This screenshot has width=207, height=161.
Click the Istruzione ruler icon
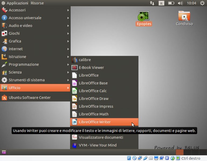coord(4,57)
